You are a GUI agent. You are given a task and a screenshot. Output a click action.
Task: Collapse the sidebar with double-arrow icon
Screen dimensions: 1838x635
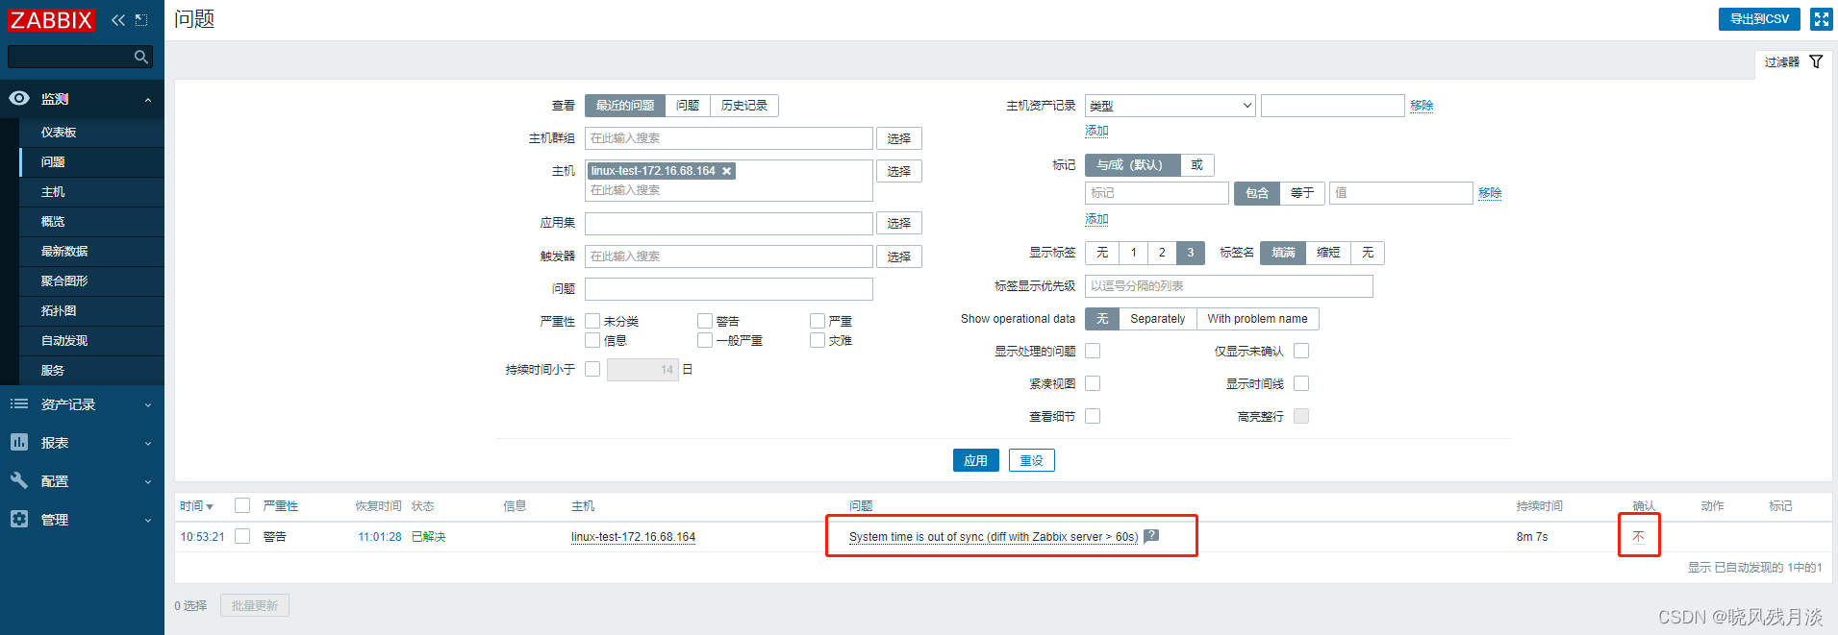pos(118,20)
